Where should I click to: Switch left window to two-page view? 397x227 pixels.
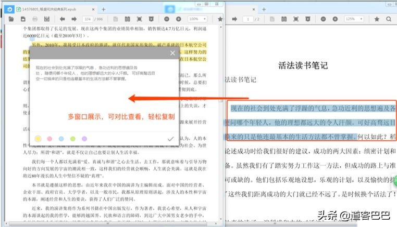[127, 19]
